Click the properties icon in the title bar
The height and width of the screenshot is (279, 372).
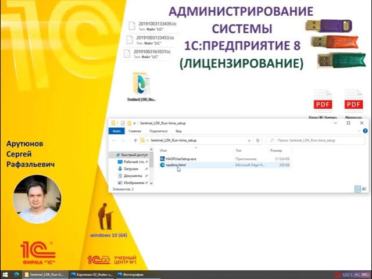[123, 123]
